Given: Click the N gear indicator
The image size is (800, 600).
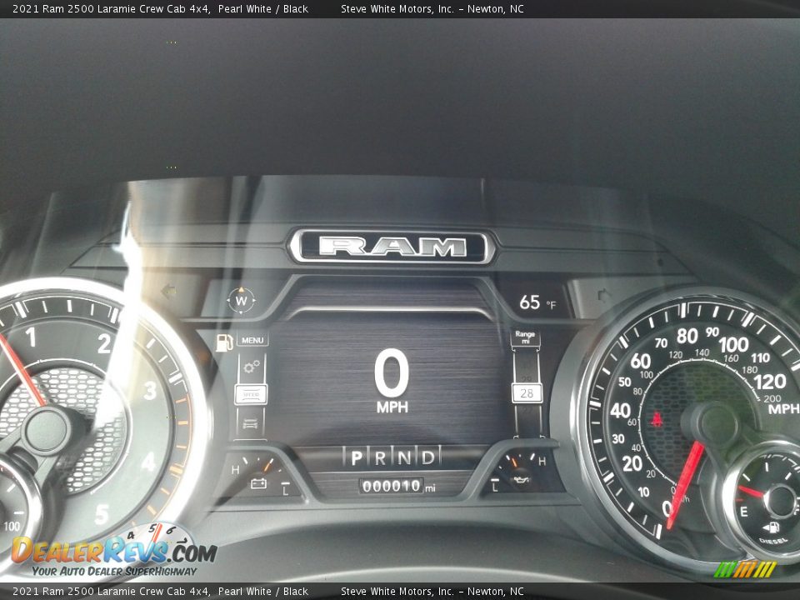Looking at the screenshot, I should 404,457.
